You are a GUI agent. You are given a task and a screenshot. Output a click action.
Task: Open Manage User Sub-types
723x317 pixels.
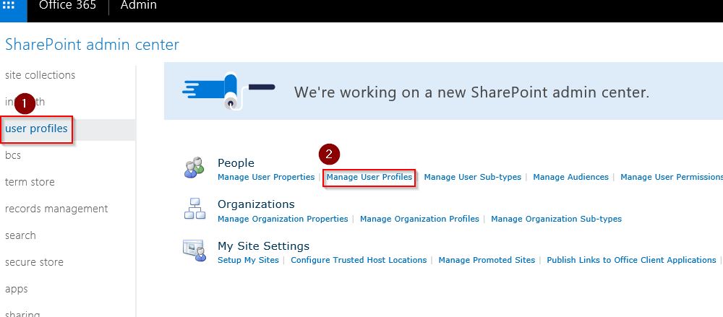pos(473,177)
